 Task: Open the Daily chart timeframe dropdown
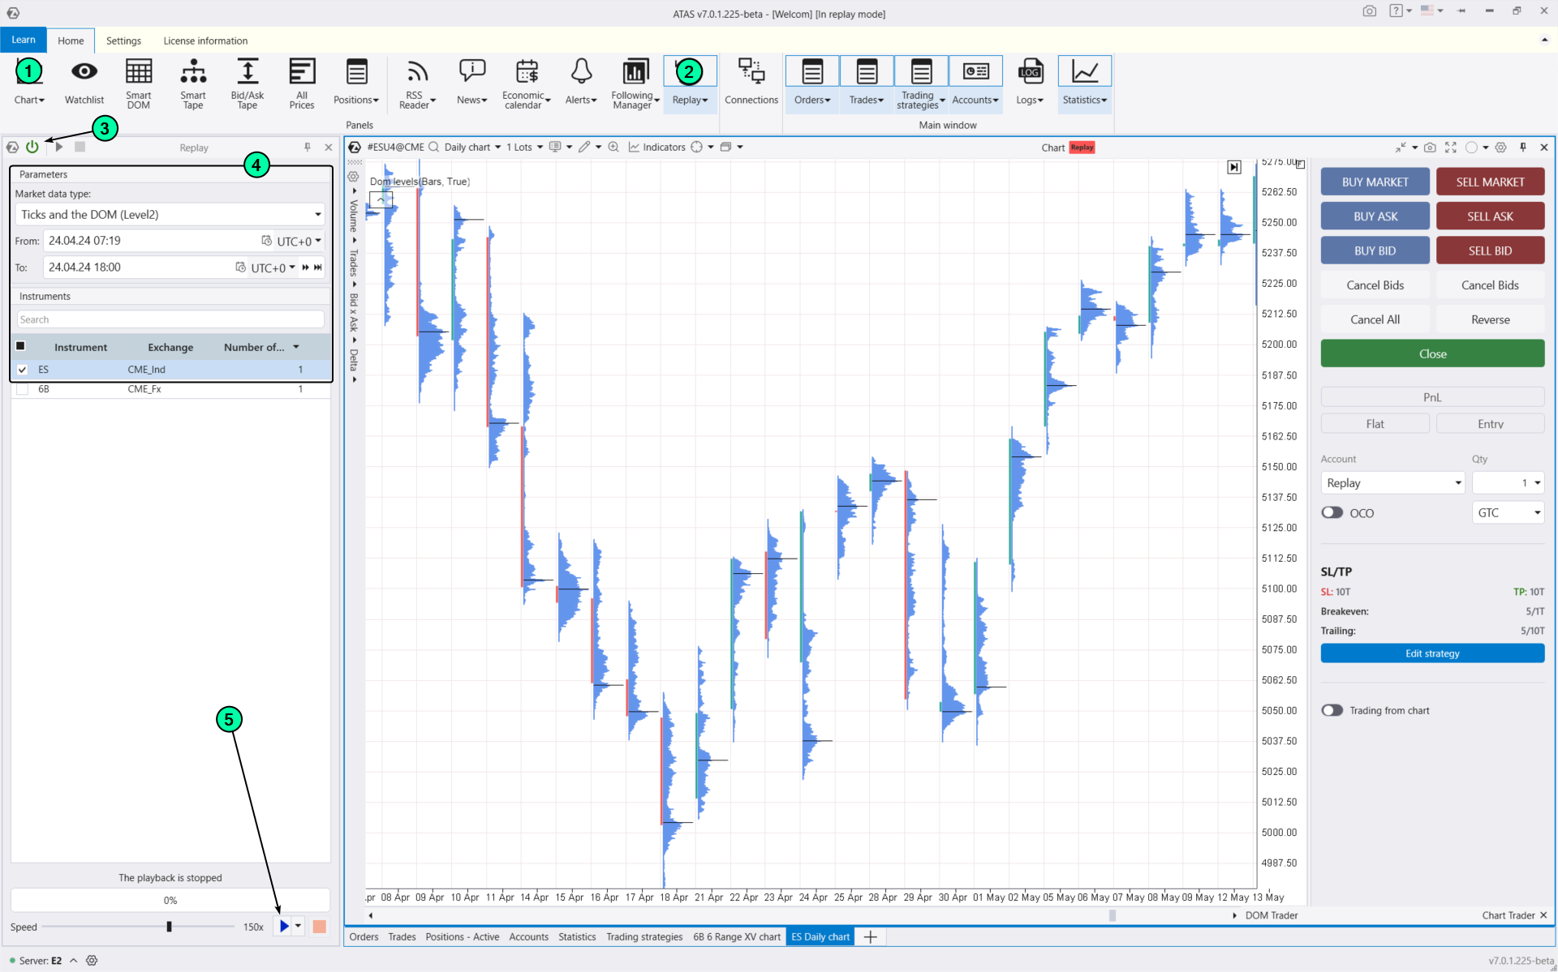coord(472,147)
